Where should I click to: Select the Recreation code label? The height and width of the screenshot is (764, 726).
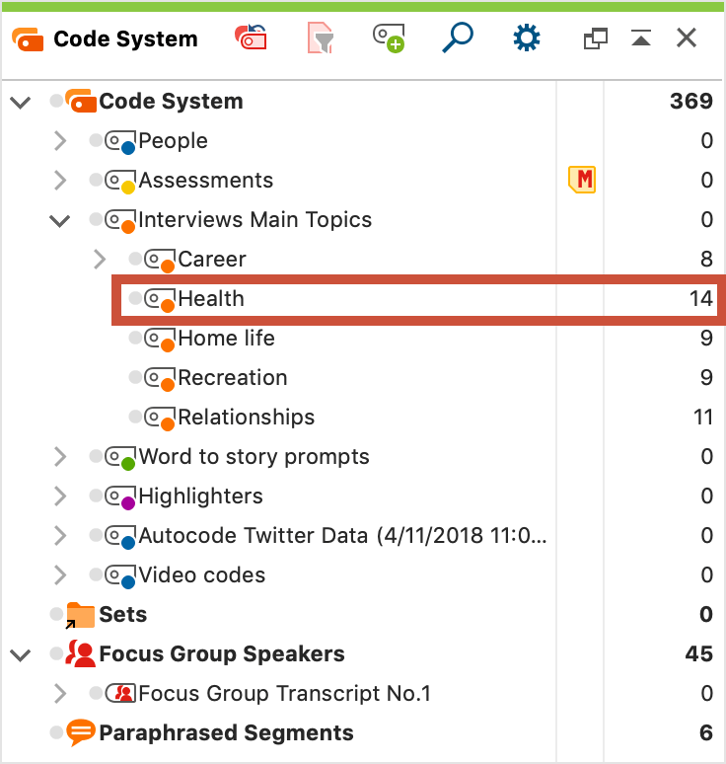(233, 377)
